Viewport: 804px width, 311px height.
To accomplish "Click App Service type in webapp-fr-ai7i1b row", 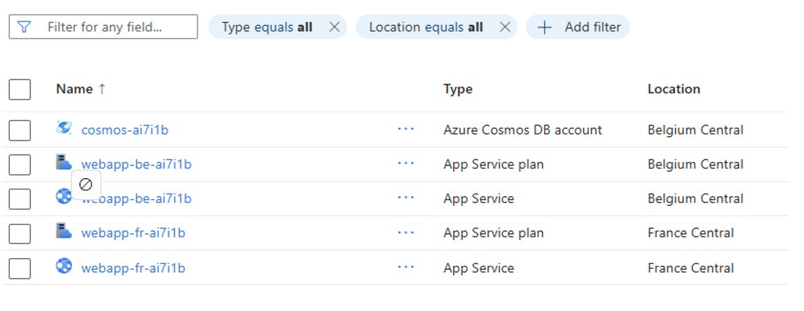I will click(478, 268).
